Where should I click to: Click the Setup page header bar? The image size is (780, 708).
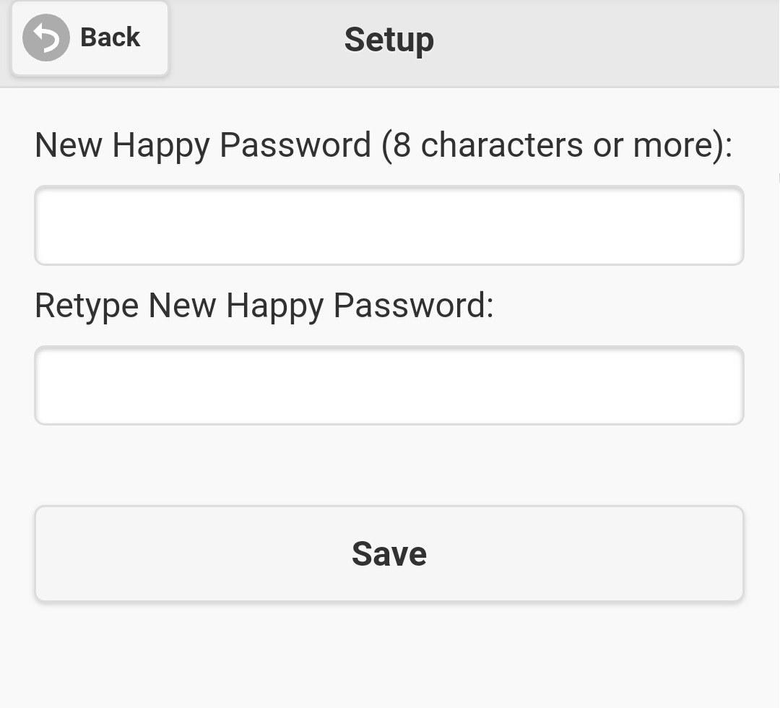point(578,42)
